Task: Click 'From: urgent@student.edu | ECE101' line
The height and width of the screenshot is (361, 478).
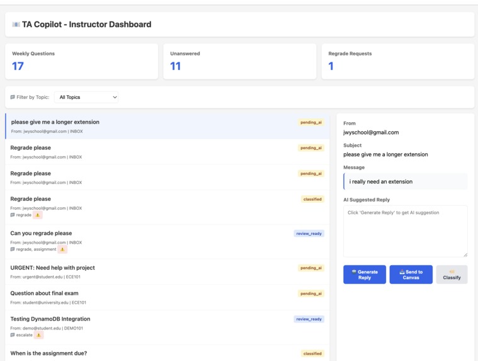Action: point(45,277)
